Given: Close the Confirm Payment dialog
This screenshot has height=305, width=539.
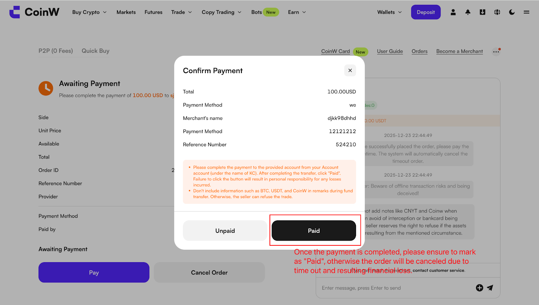Looking at the screenshot, I should click(350, 70).
